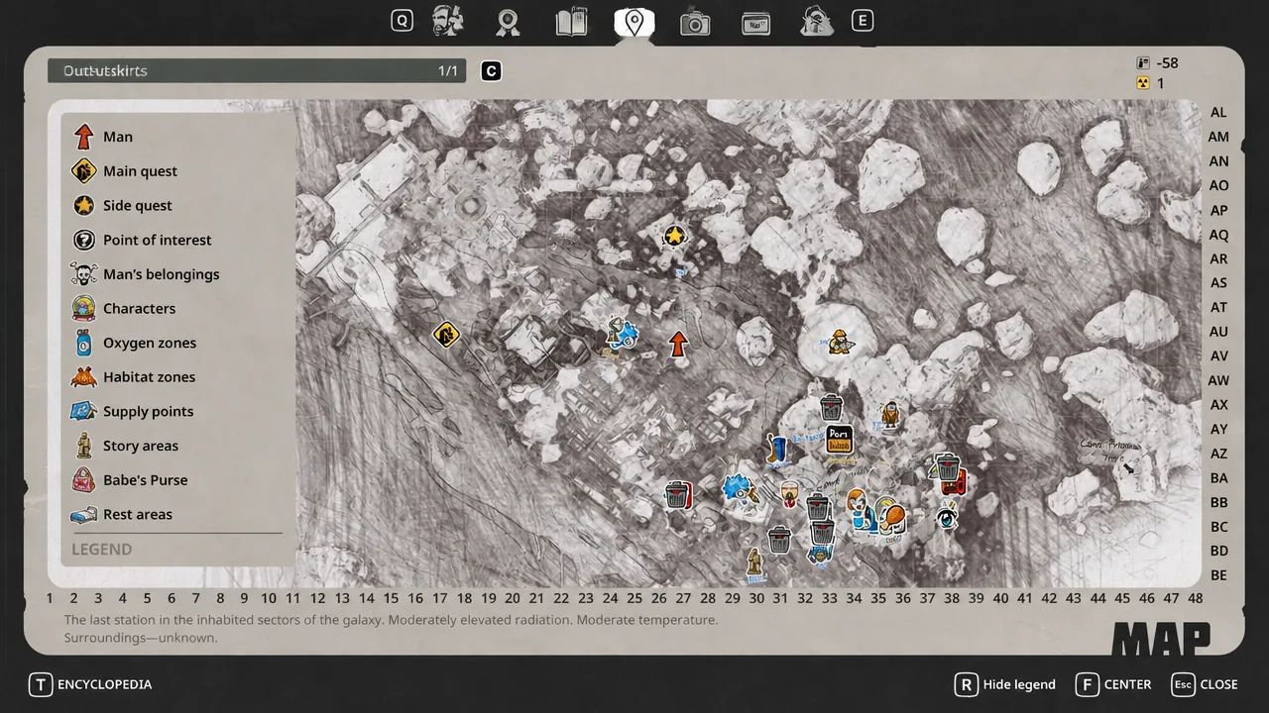The height and width of the screenshot is (713, 1269).
Task: Click the red arrow player marker on map
Action: click(678, 345)
